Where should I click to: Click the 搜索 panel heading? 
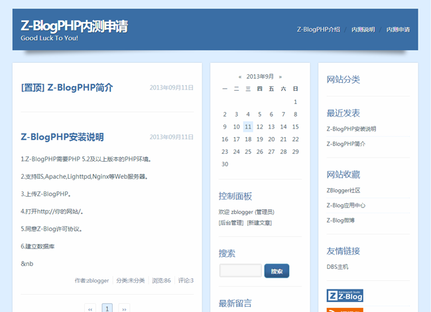pyautogui.click(x=227, y=254)
